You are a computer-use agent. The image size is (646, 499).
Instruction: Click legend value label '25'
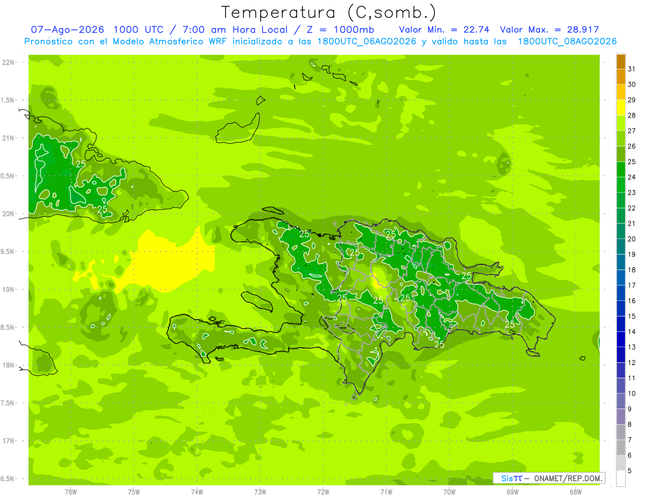click(x=632, y=162)
